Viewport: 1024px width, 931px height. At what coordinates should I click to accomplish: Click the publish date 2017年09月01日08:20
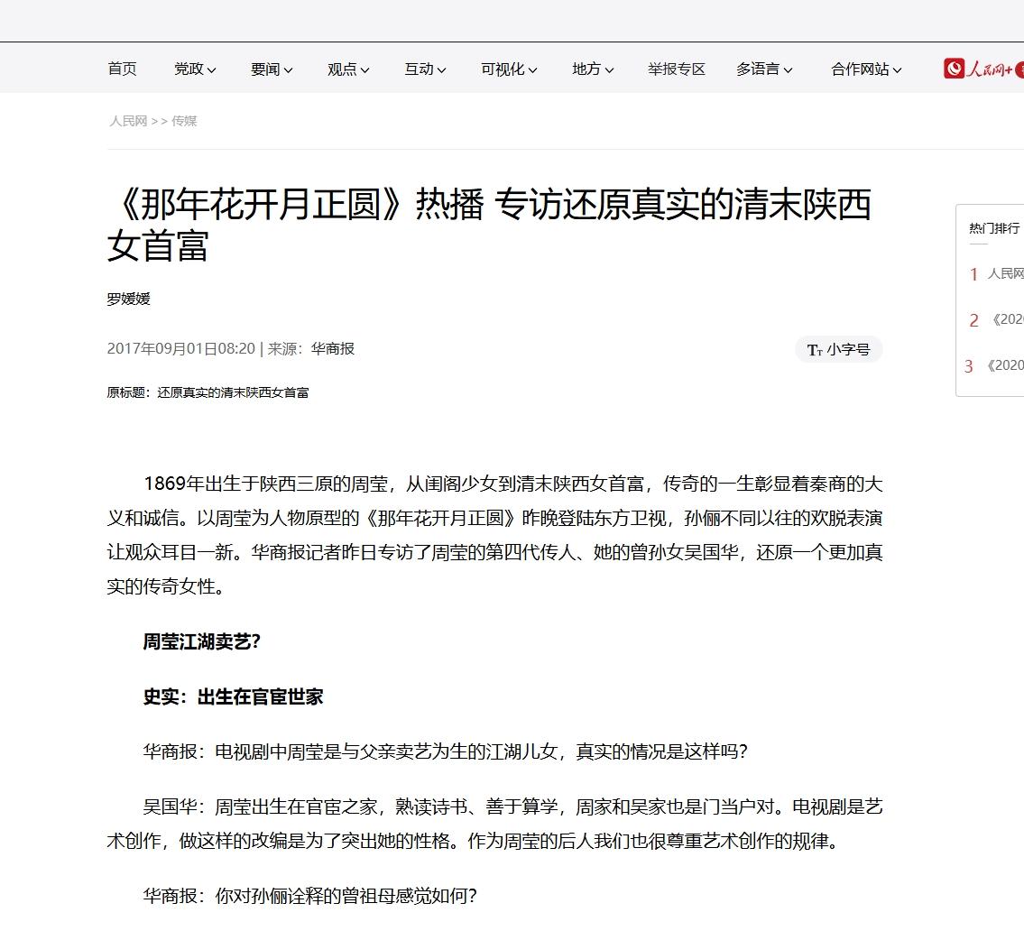181,348
